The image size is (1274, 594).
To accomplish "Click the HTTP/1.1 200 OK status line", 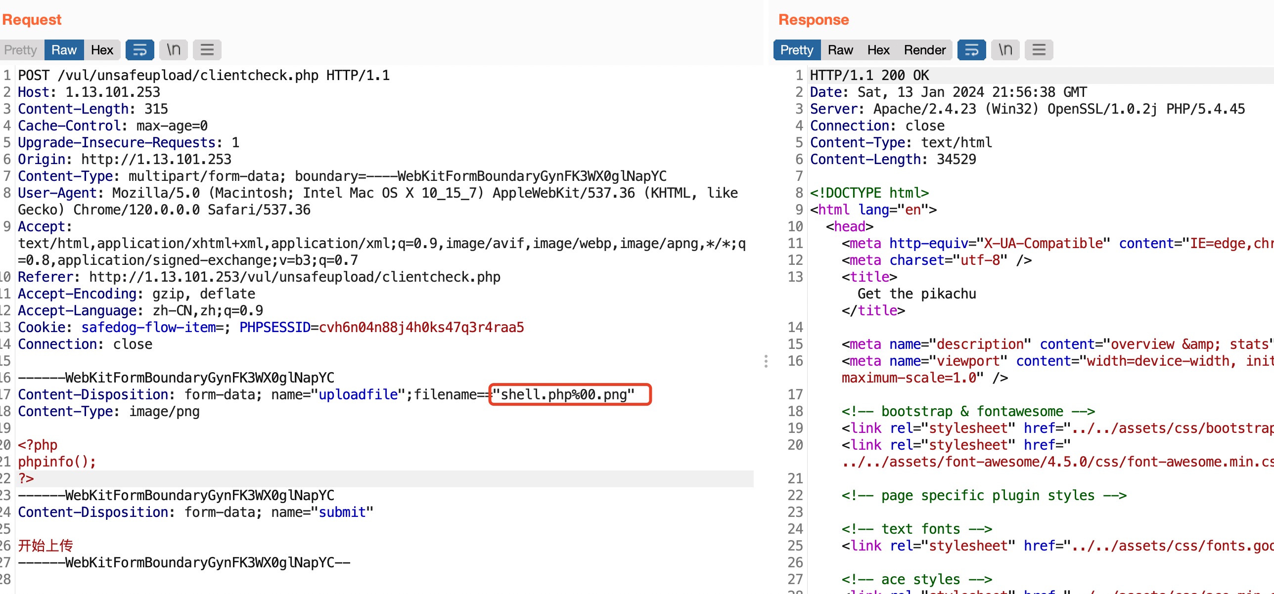I will tap(869, 75).
